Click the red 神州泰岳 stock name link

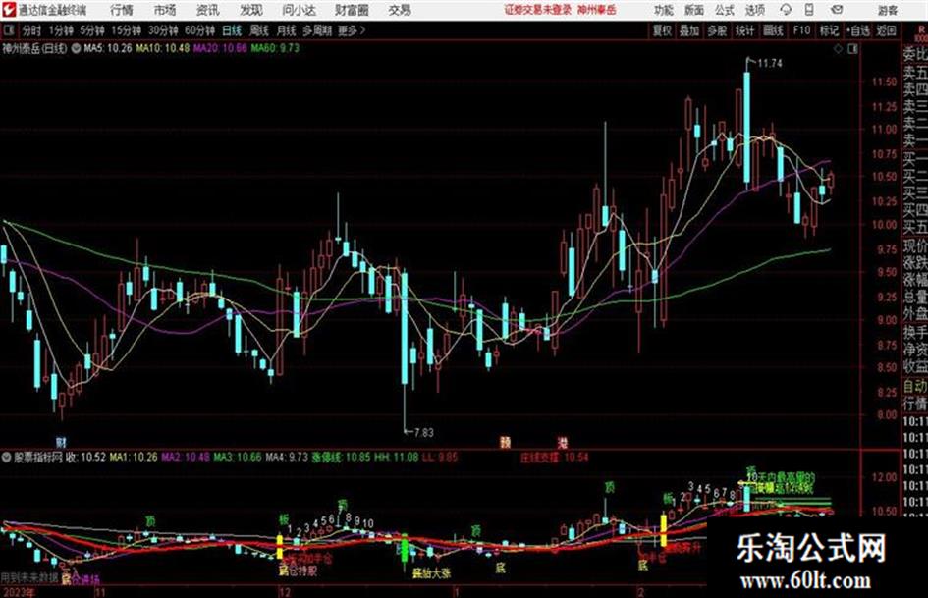pos(597,10)
